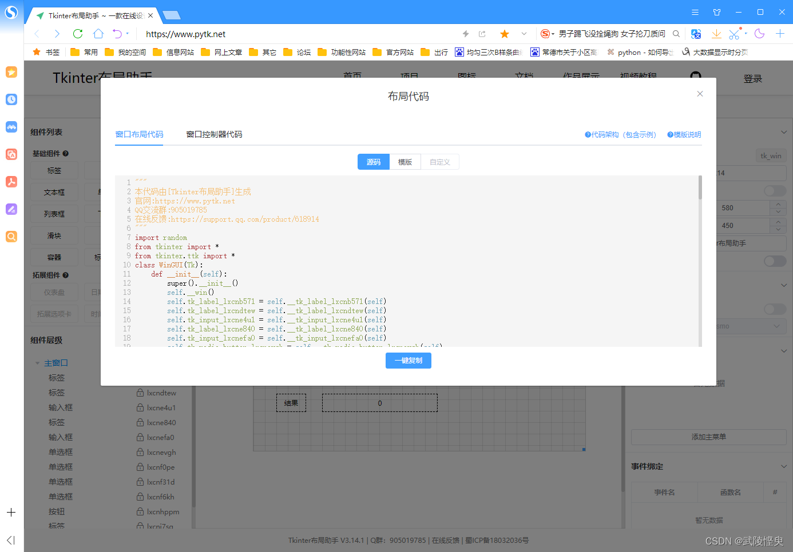Select lxcne4u1 in component hierarchy

pos(161,408)
